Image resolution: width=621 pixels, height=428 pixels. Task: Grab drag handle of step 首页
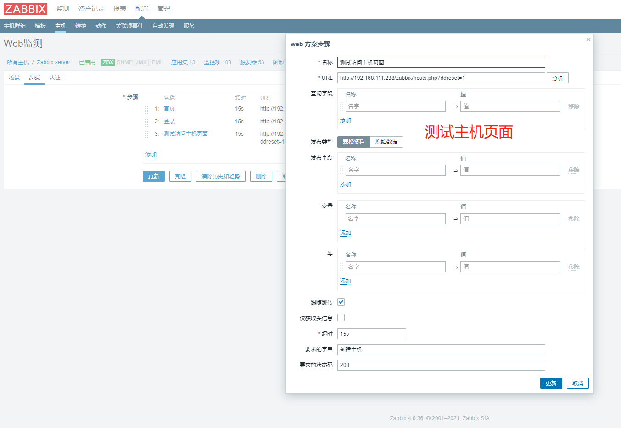(x=147, y=110)
